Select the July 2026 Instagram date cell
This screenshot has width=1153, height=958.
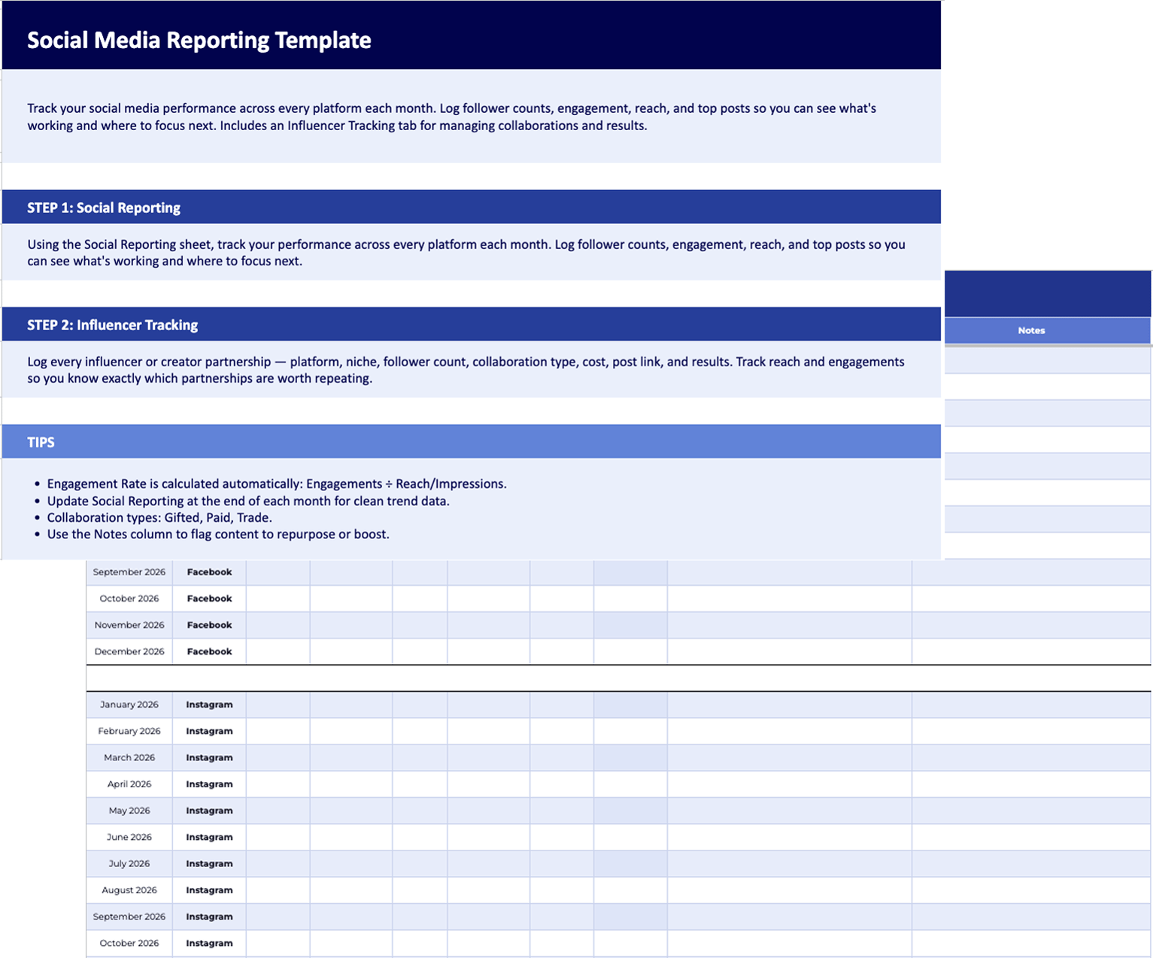129,863
